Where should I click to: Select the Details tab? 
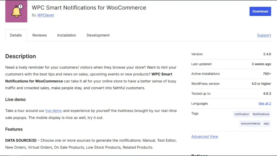[x=16, y=35]
